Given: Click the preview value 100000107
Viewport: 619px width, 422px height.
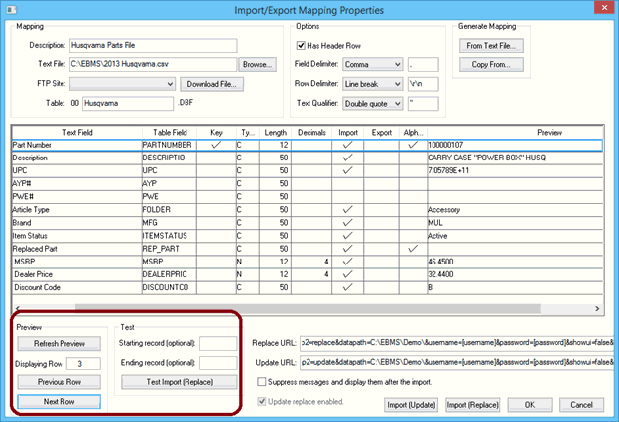Looking at the screenshot, I should [445, 145].
